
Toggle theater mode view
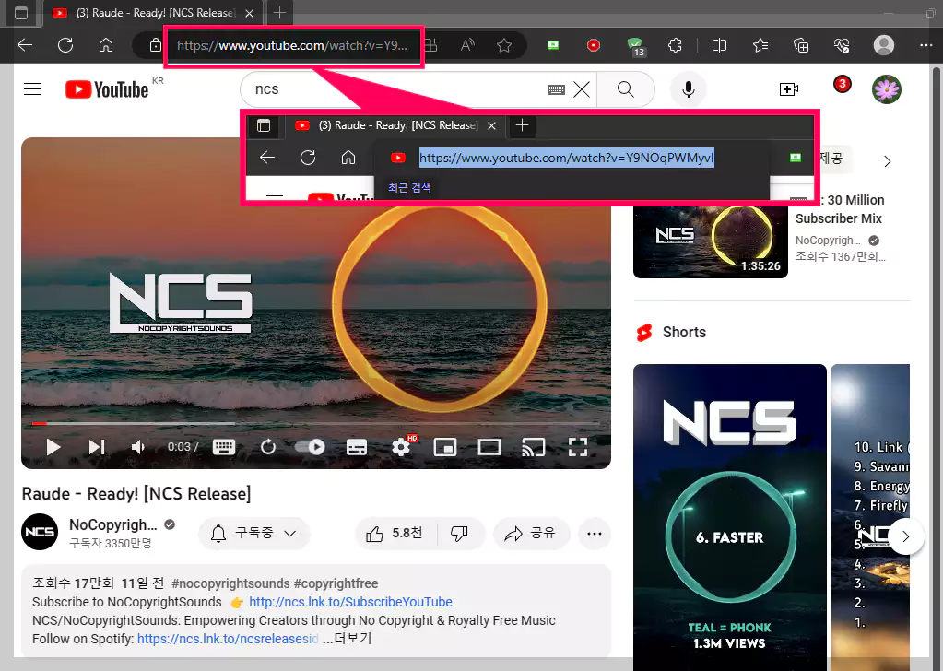[489, 447]
